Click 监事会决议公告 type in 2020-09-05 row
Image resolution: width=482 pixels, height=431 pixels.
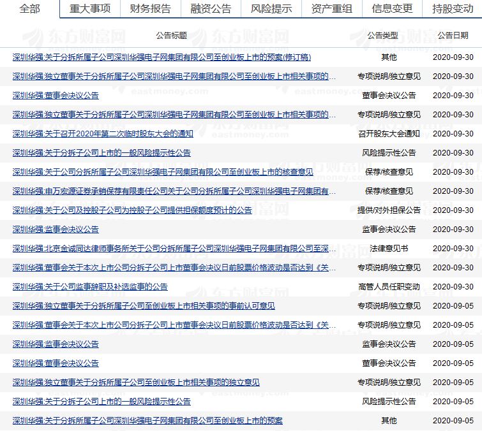coord(389,344)
